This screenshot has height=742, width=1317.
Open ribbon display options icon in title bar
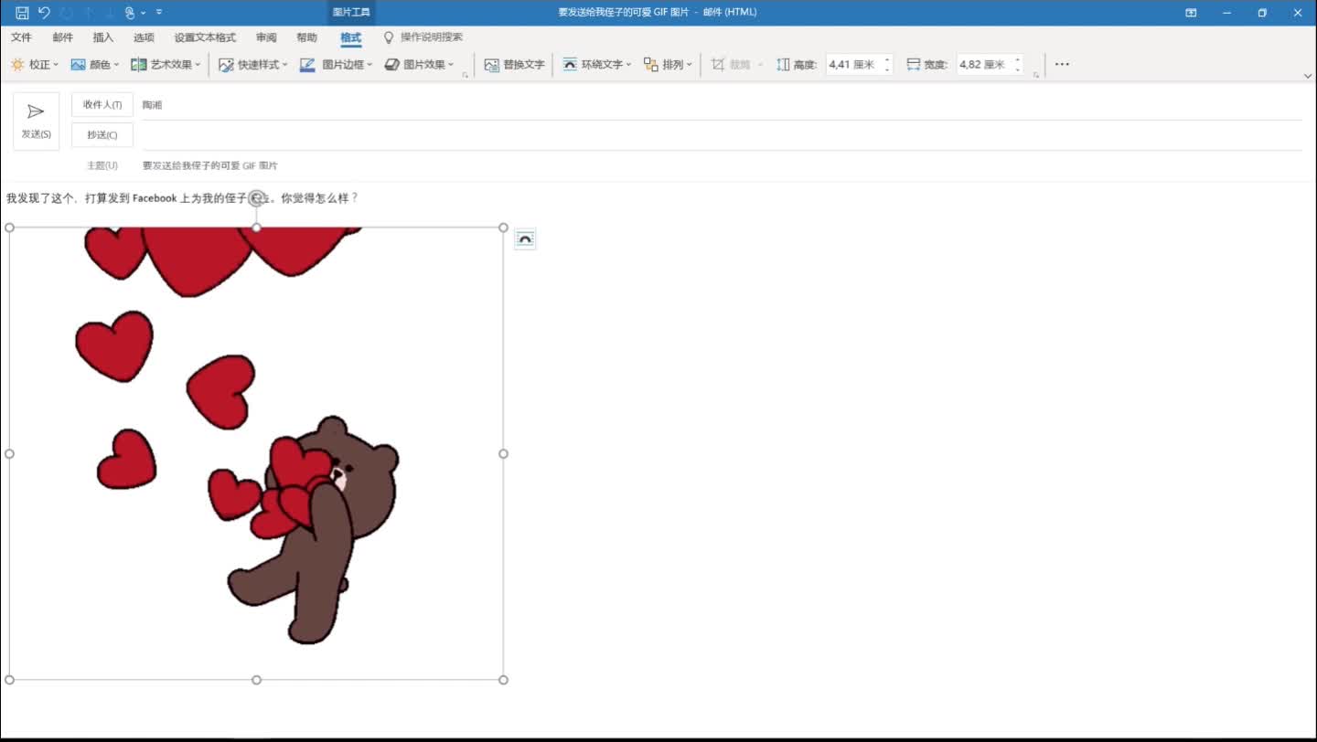(x=1191, y=13)
